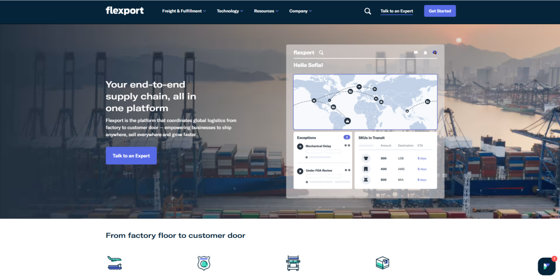Click the 'Under FDA Review' exception label

tap(319, 171)
